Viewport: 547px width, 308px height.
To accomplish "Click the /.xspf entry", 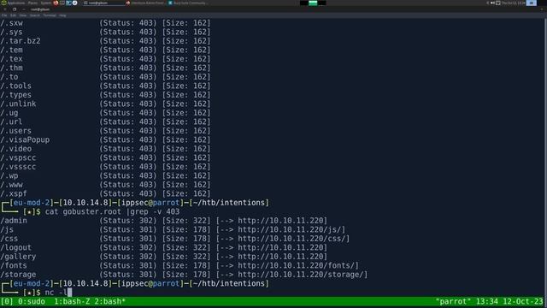I will tap(14, 194).
